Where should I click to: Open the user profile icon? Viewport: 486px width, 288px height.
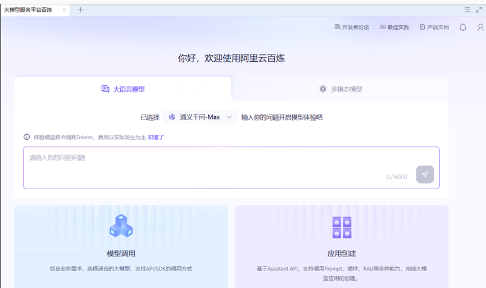(x=480, y=28)
